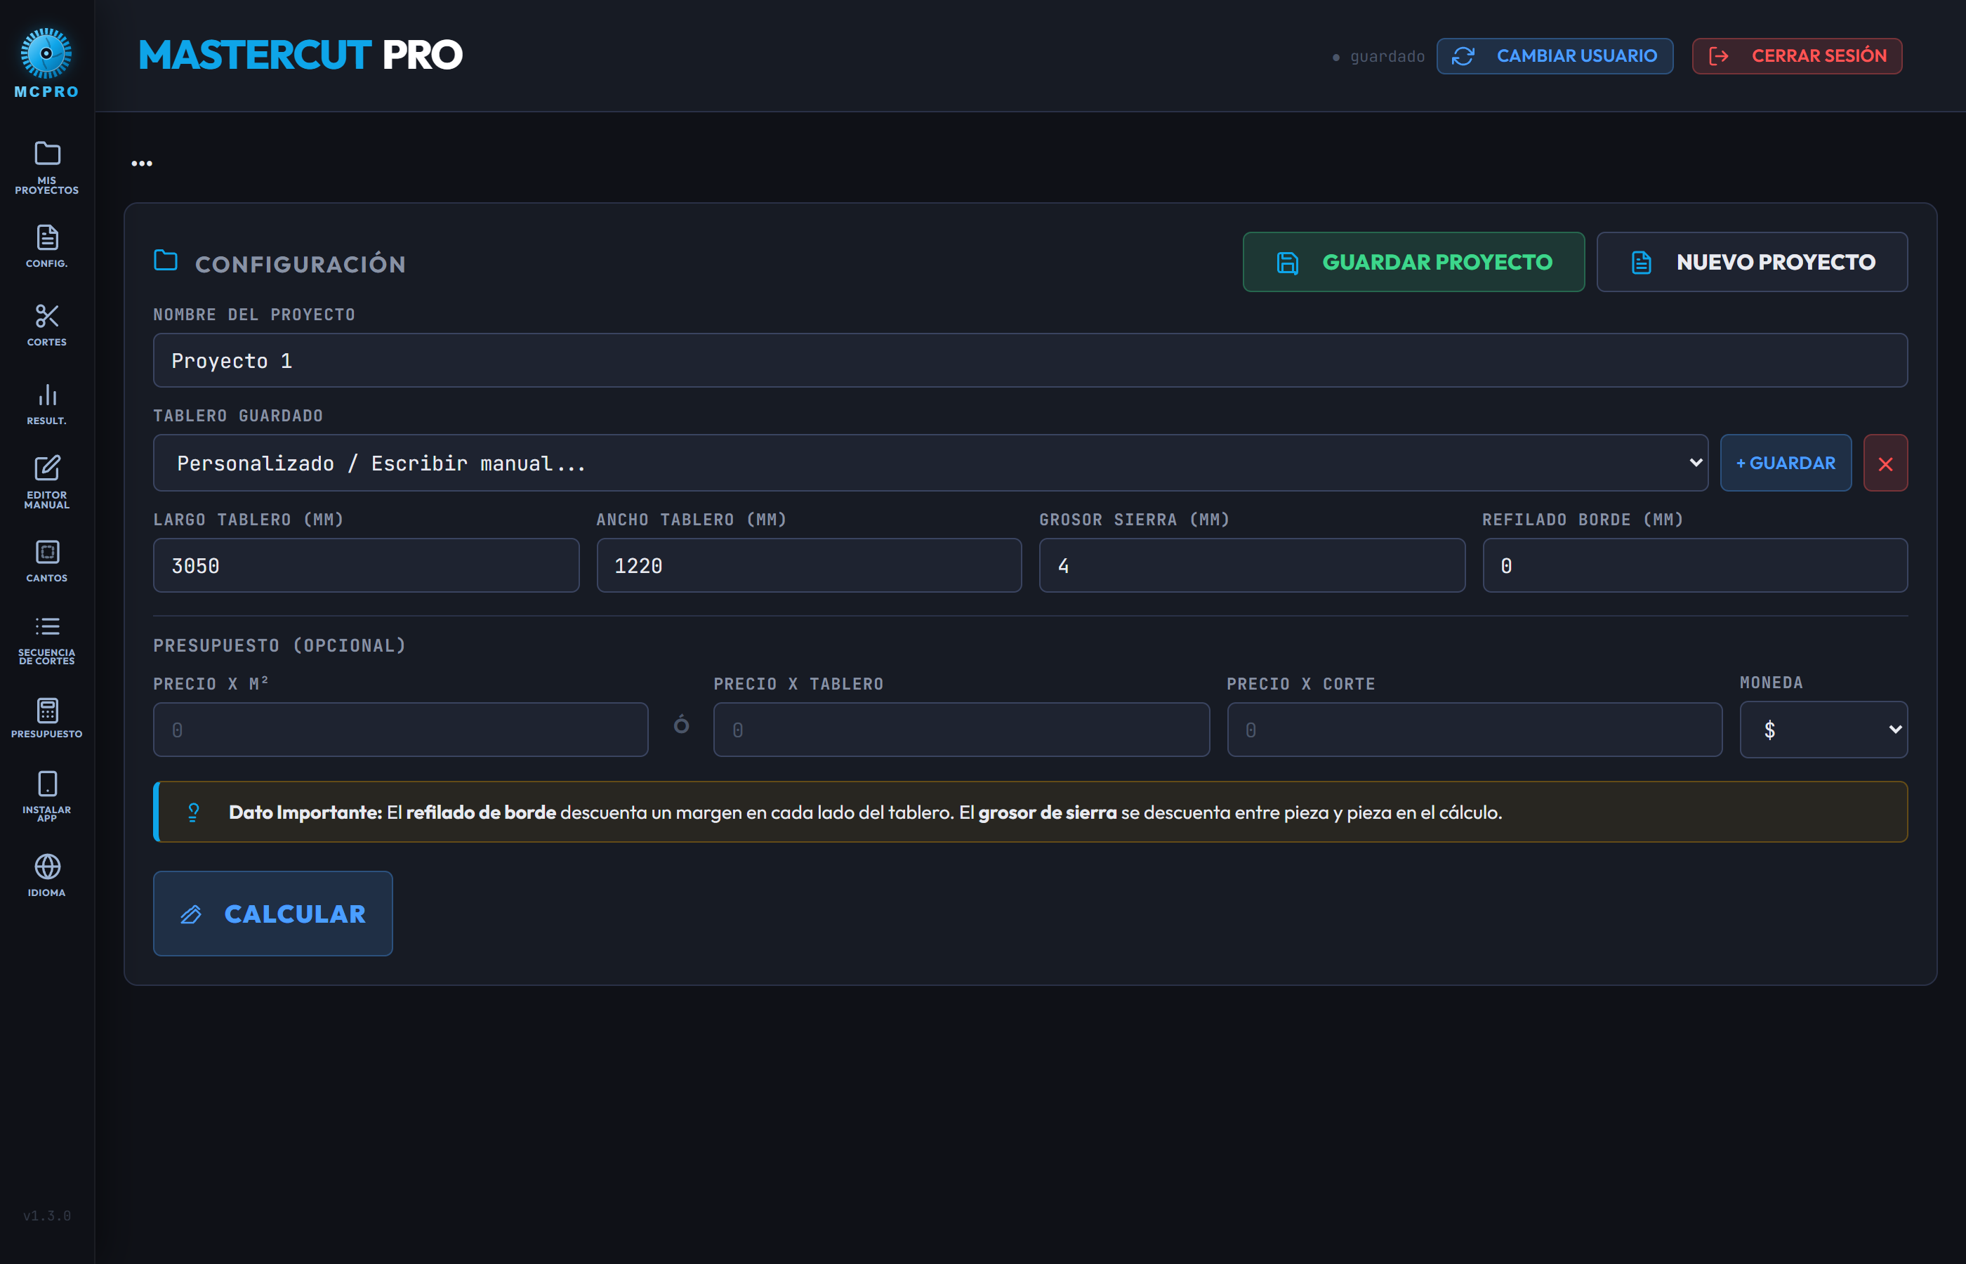Show the Result. bar chart section
This screenshot has height=1264, width=1966.
pyautogui.click(x=47, y=404)
